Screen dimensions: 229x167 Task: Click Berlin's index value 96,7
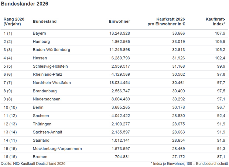point(220,107)
